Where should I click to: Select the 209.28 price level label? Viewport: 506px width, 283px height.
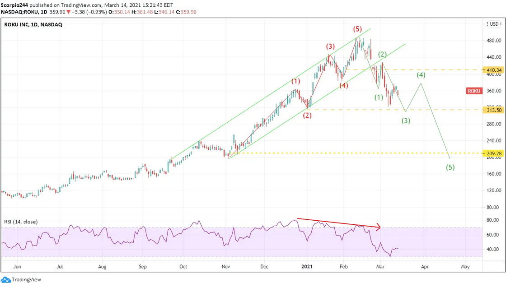(x=493, y=153)
